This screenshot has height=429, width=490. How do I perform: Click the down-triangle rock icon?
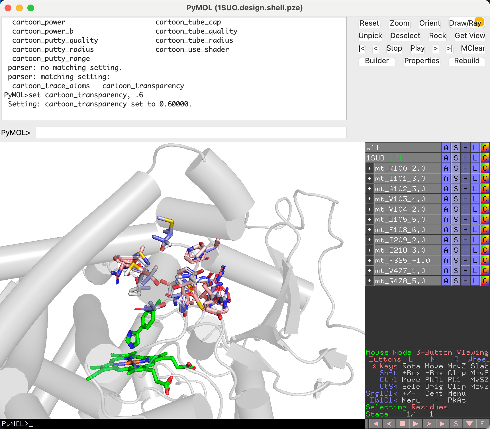(469, 424)
